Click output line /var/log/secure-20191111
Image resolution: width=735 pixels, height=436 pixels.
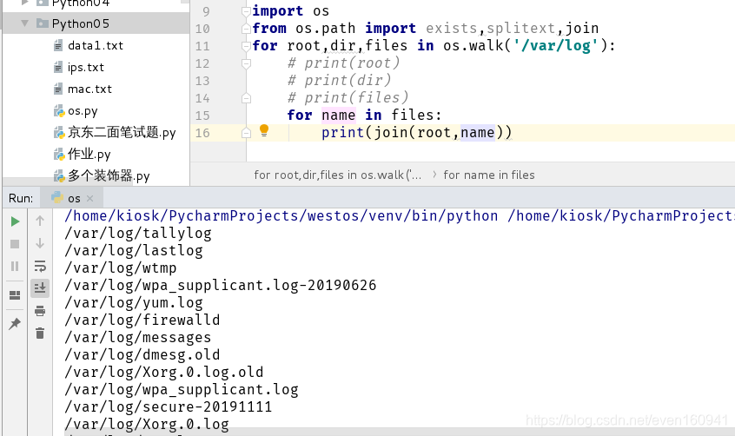(169, 406)
